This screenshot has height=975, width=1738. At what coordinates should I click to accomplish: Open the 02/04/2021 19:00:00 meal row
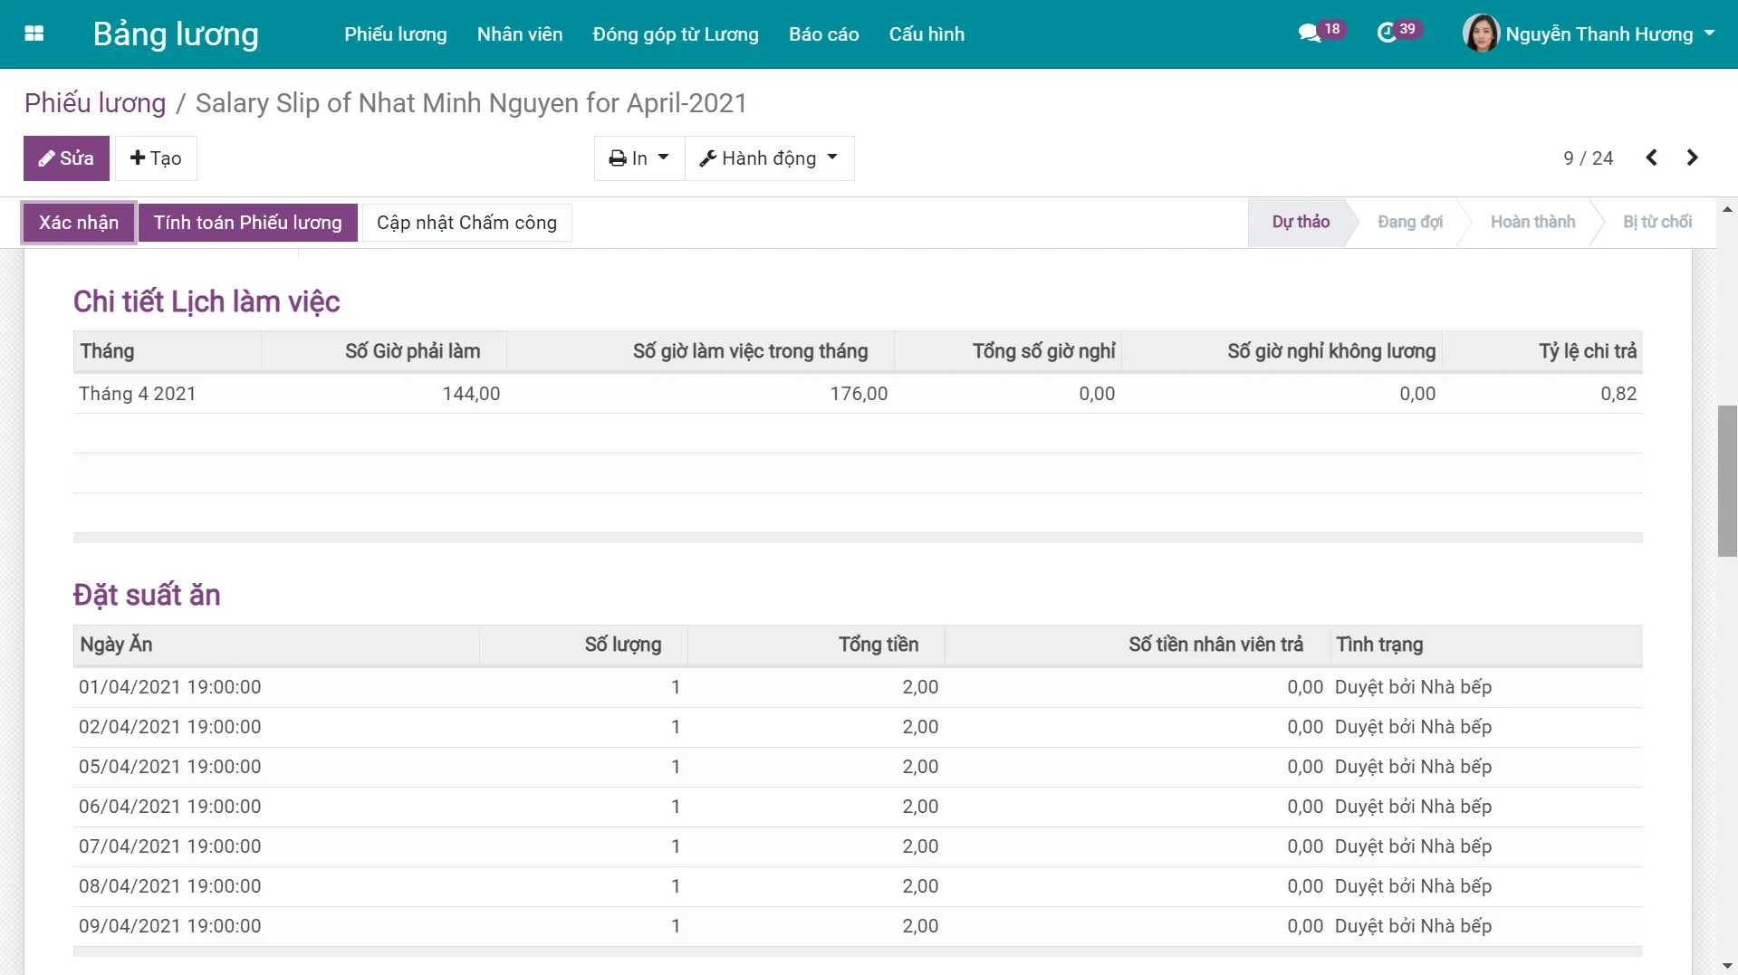coord(858,727)
